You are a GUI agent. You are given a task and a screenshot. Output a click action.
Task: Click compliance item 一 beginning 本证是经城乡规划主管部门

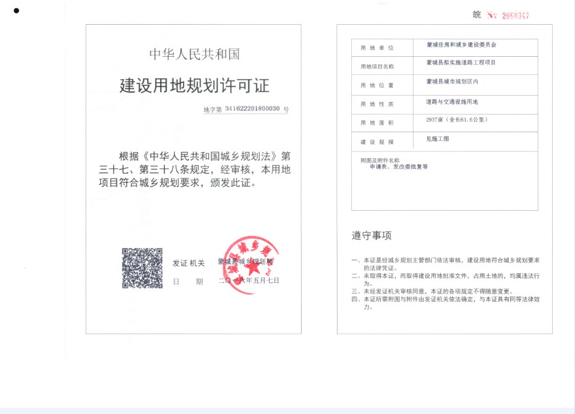pyautogui.click(x=446, y=264)
